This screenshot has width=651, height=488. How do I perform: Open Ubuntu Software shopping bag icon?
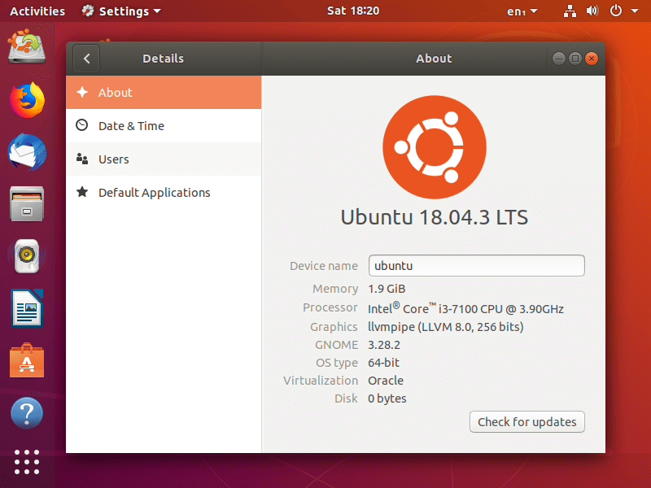click(x=27, y=360)
